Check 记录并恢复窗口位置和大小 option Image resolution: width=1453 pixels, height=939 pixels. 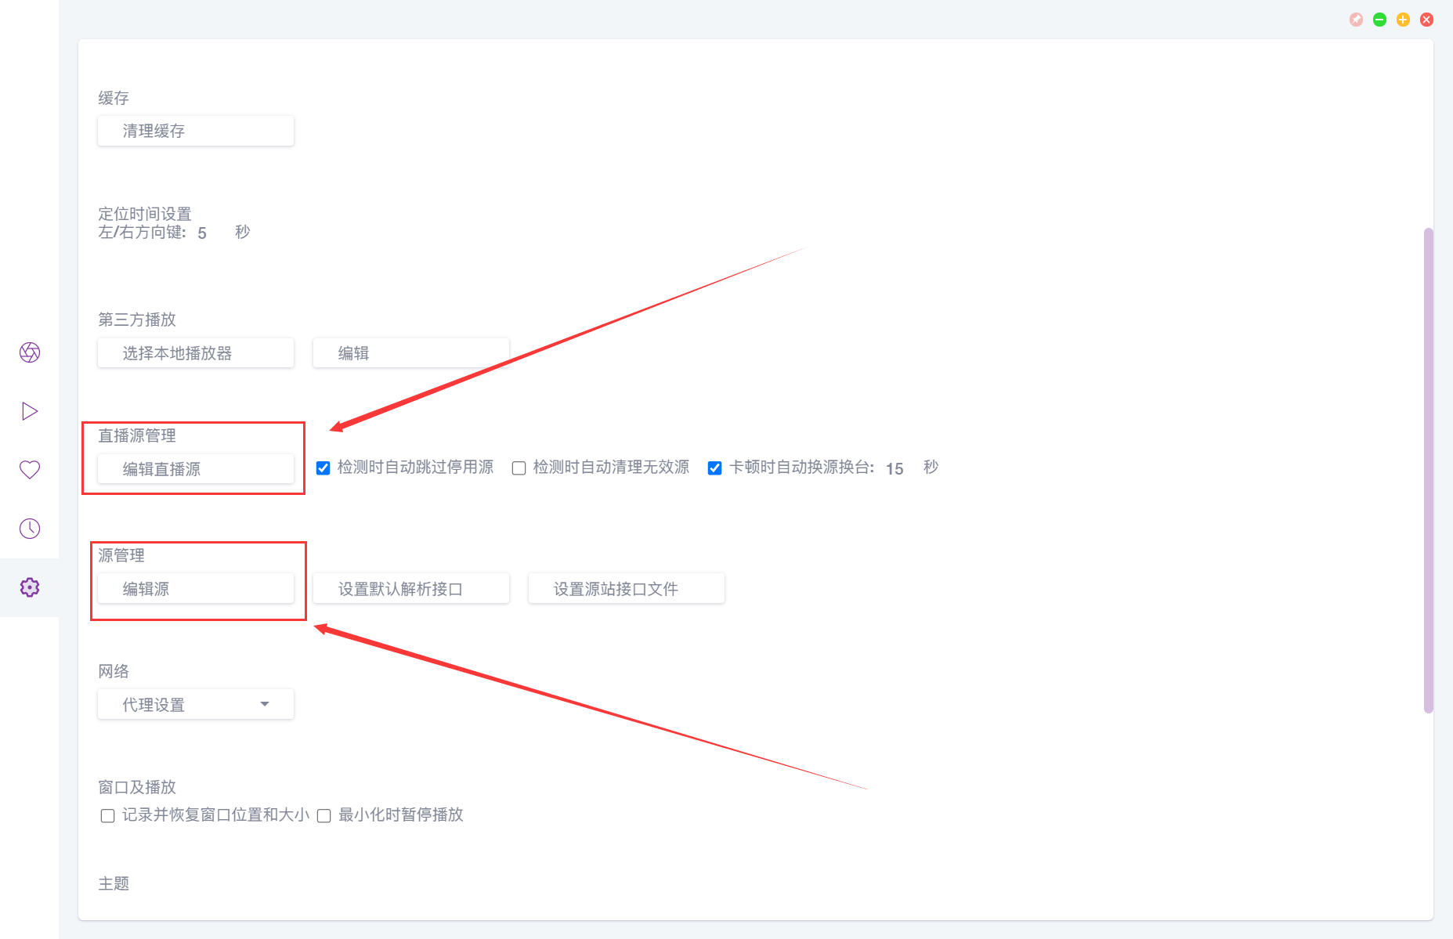107,815
